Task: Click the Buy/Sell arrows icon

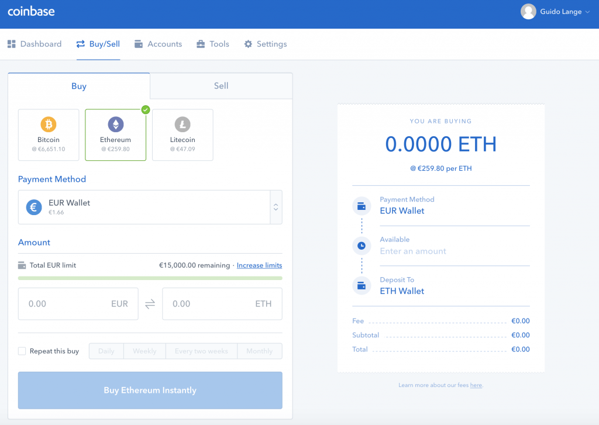Action: [81, 44]
